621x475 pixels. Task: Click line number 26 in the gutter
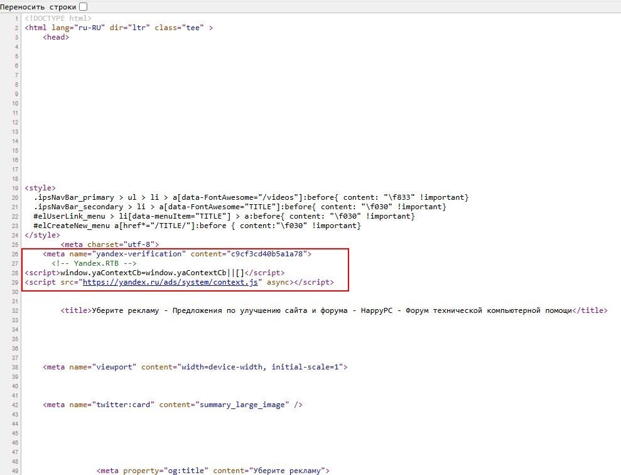tap(15, 254)
